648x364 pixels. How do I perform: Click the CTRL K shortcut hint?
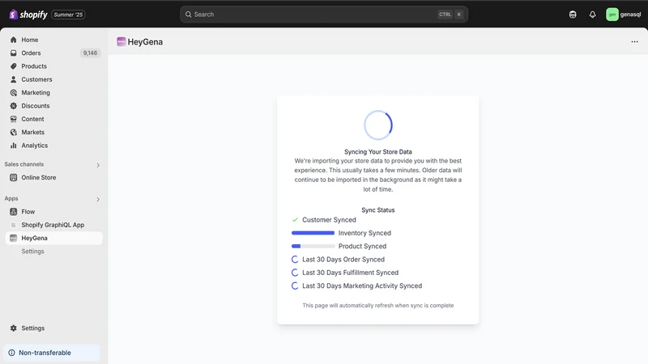(450, 15)
